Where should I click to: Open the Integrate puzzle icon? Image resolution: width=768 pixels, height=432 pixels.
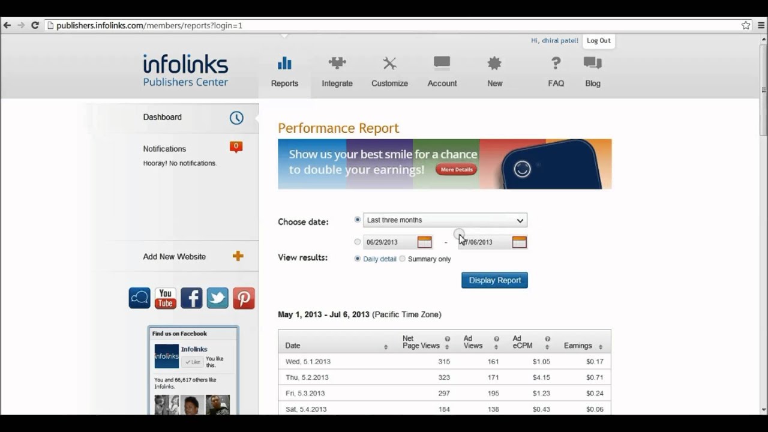(337, 63)
